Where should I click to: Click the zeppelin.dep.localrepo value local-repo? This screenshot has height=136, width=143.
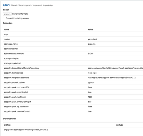pos(92,73)
